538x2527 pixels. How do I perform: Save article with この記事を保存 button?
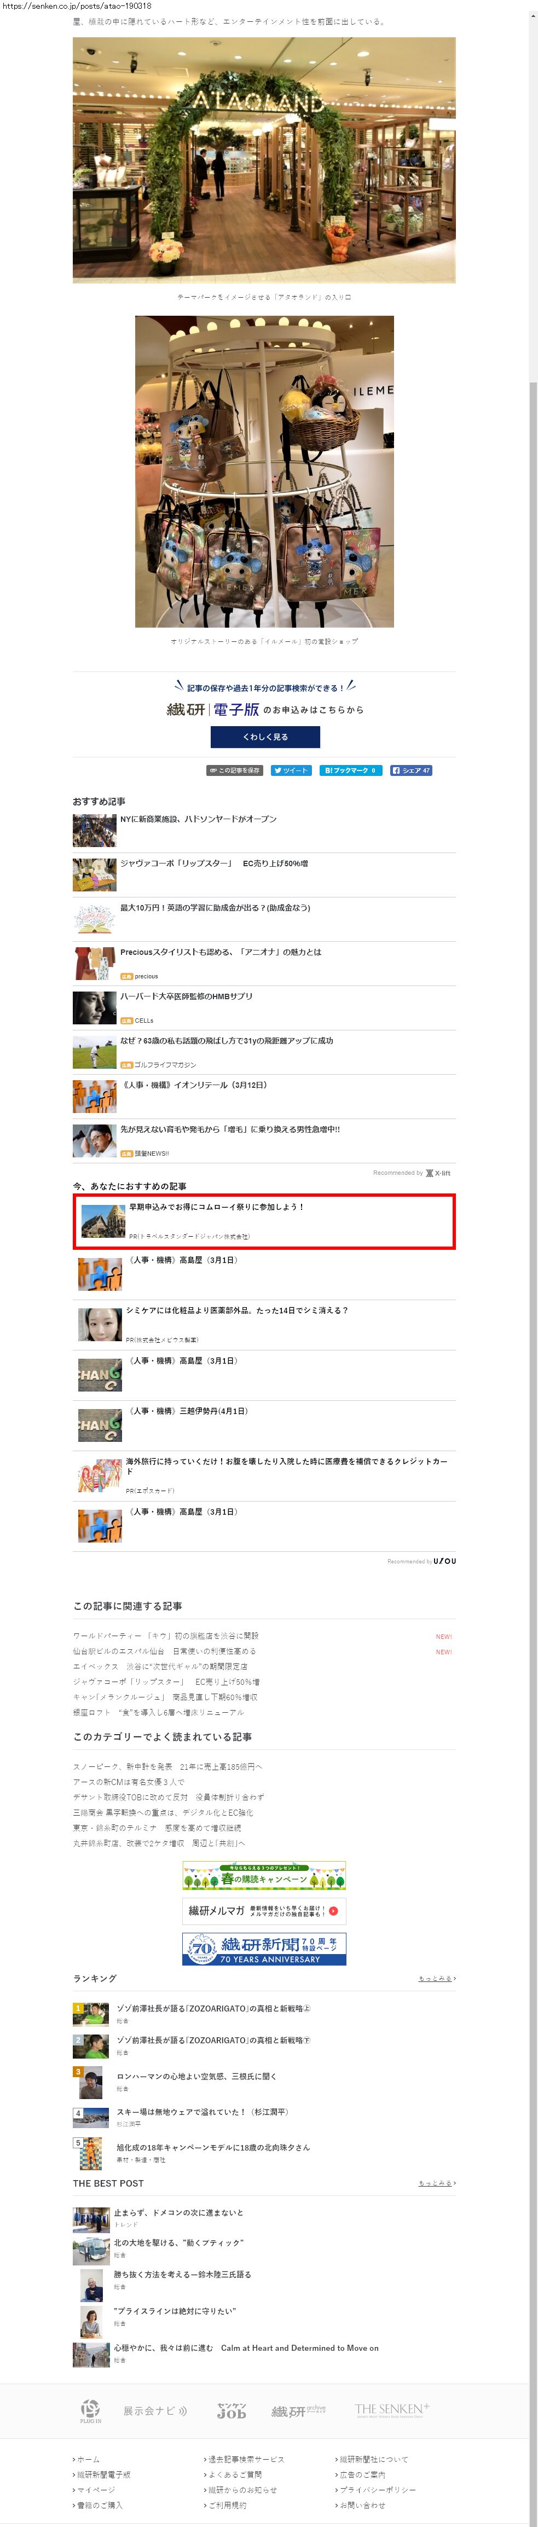pyautogui.click(x=235, y=770)
